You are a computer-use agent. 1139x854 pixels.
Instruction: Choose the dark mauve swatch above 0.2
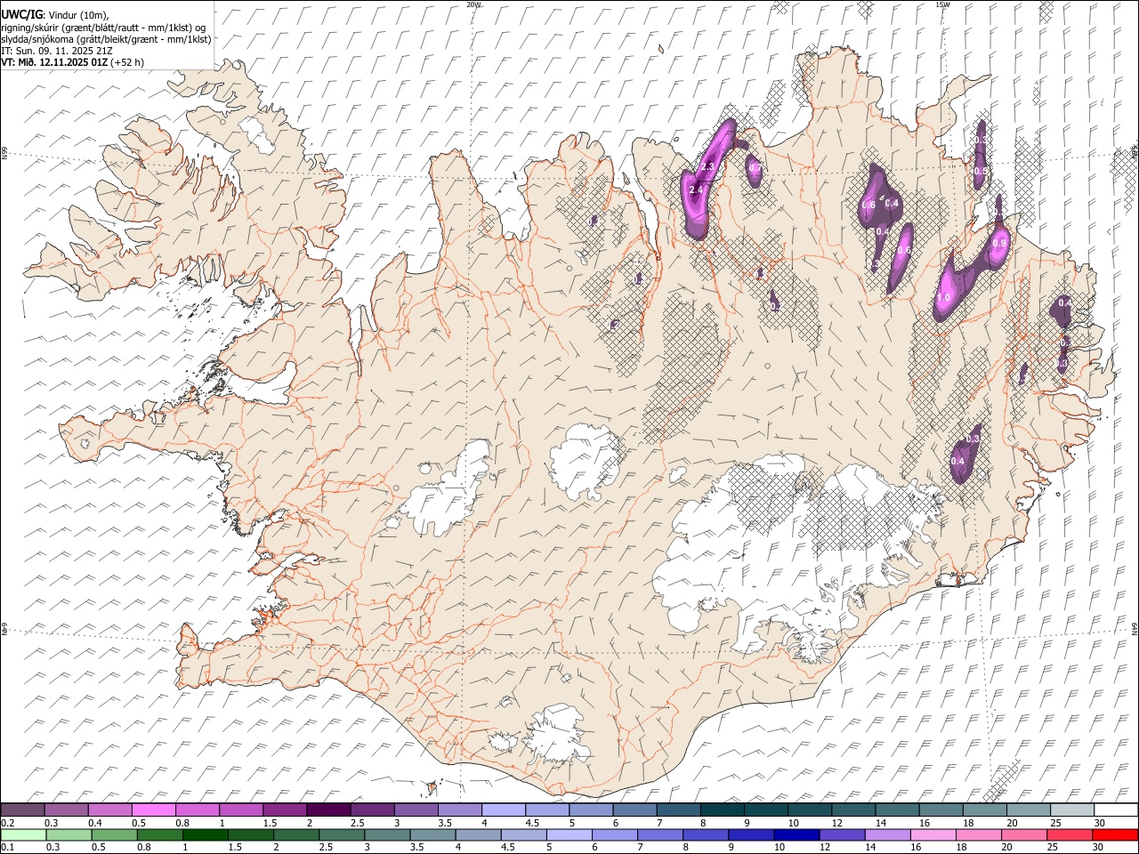(x=23, y=810)
